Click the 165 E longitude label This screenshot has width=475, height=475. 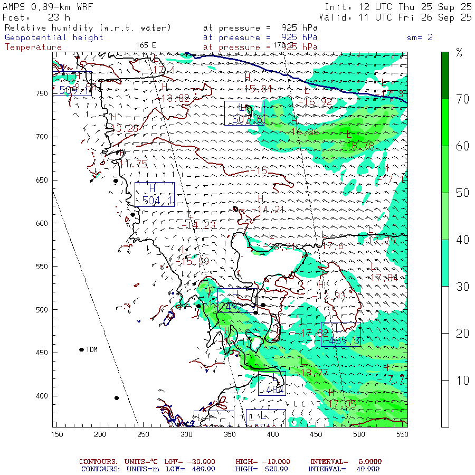pyautogui.click(x=146, y=45)
